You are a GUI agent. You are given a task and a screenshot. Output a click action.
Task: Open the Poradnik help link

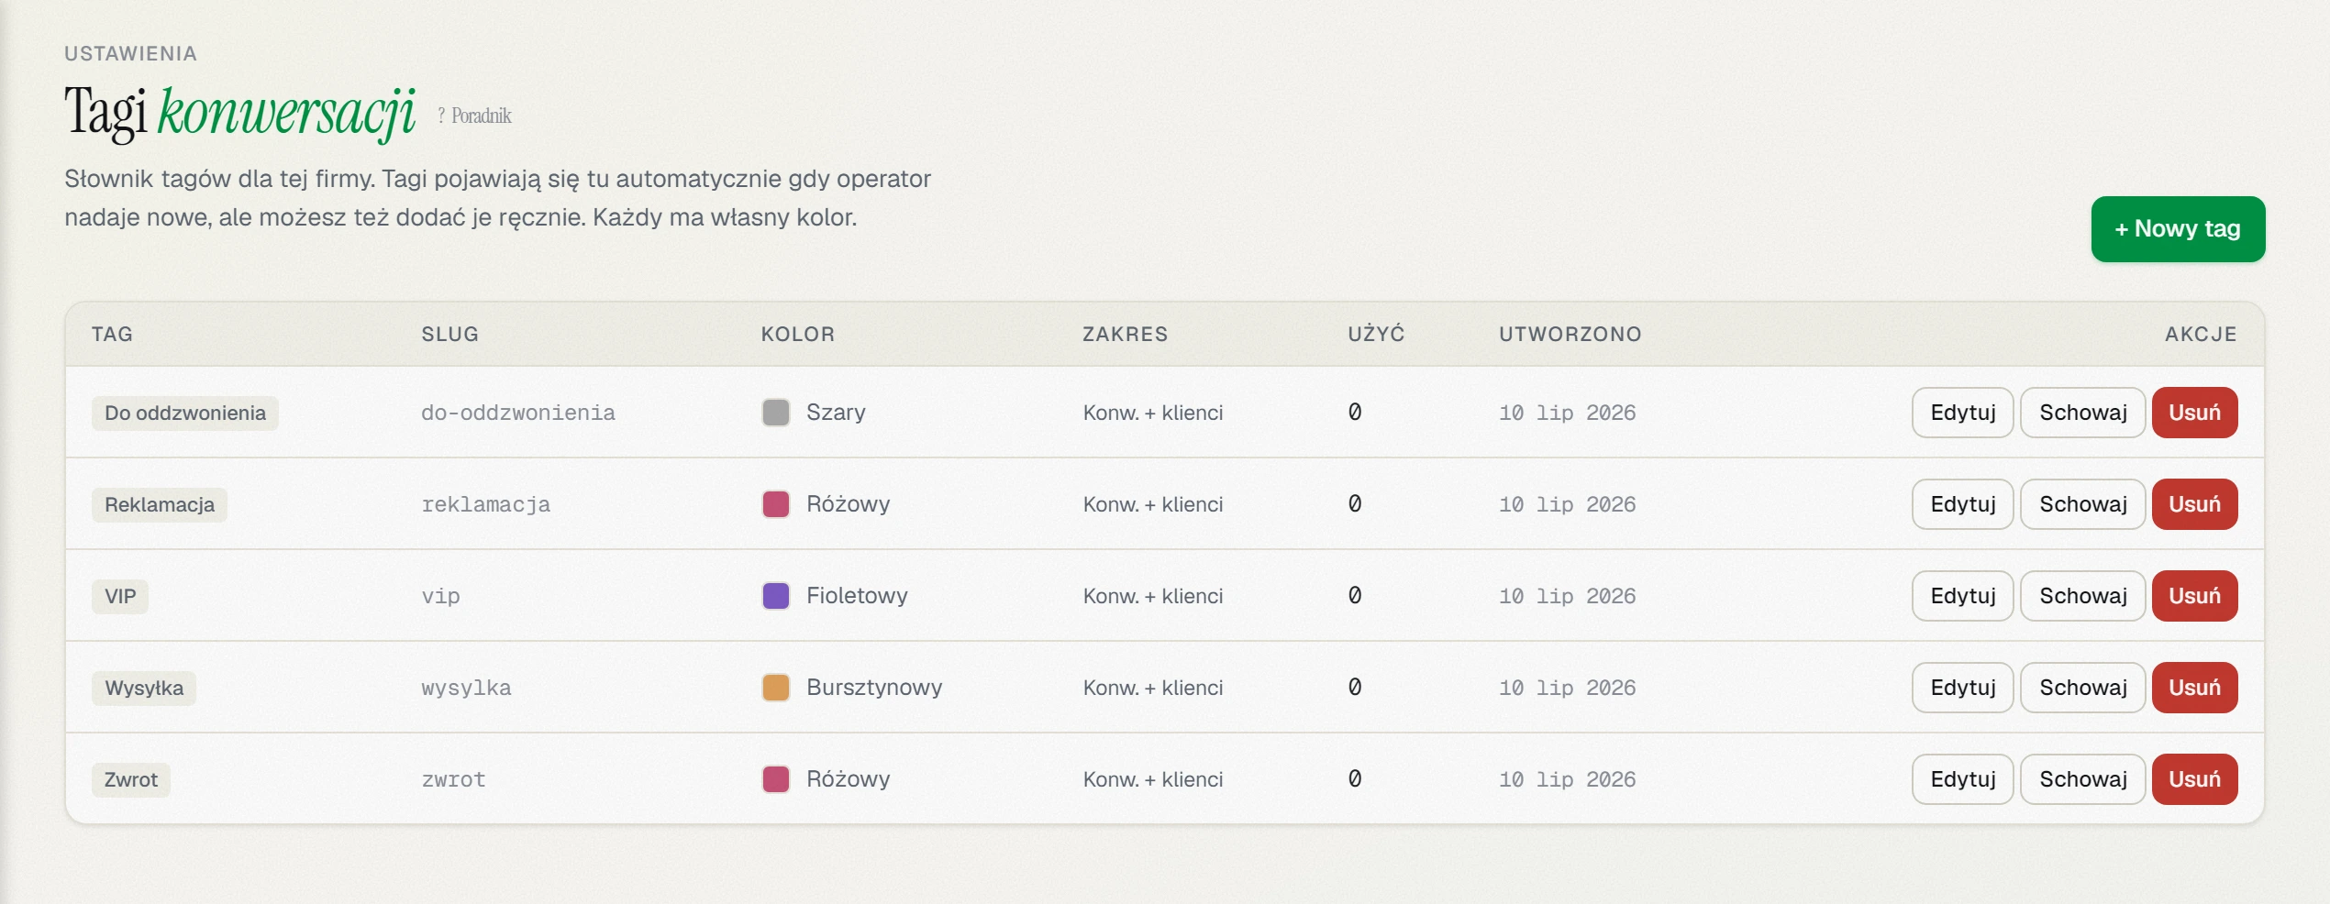[x=474, y=116]
